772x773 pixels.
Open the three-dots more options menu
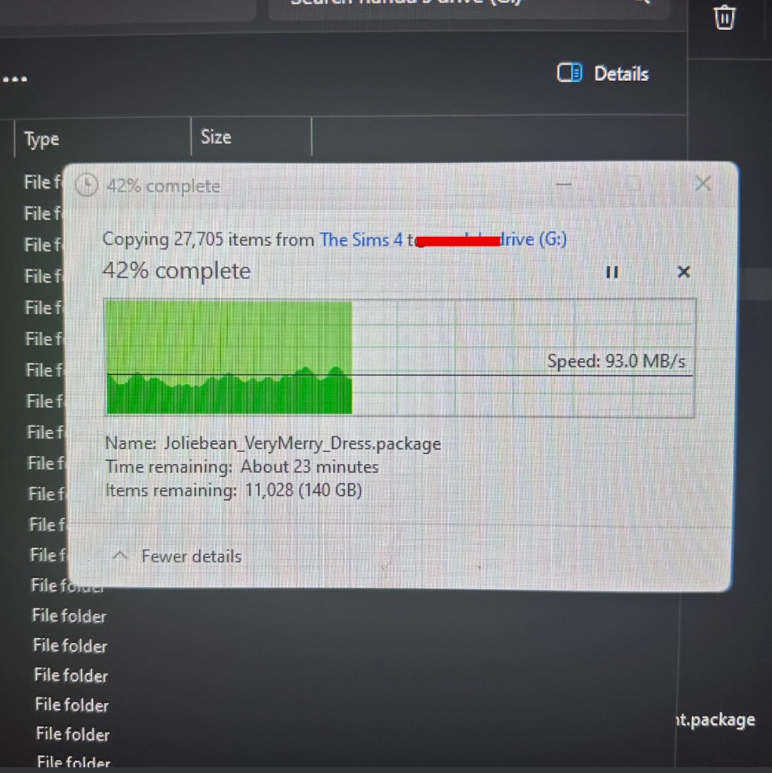pos(15,79)
